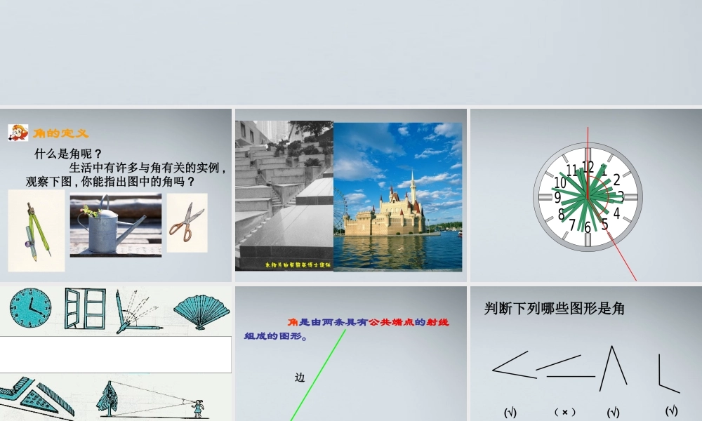Click the (×) mark under the second figure
Viewport: 702px width, 421px height.
[565, 412]
